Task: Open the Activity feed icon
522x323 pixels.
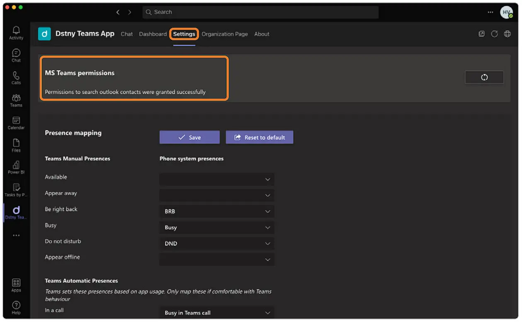Action: (16, 32)
